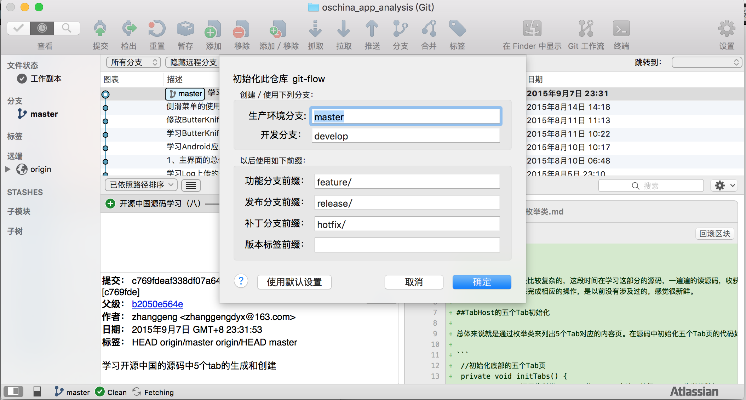Switch to search magnifier view

pos(67,28)
